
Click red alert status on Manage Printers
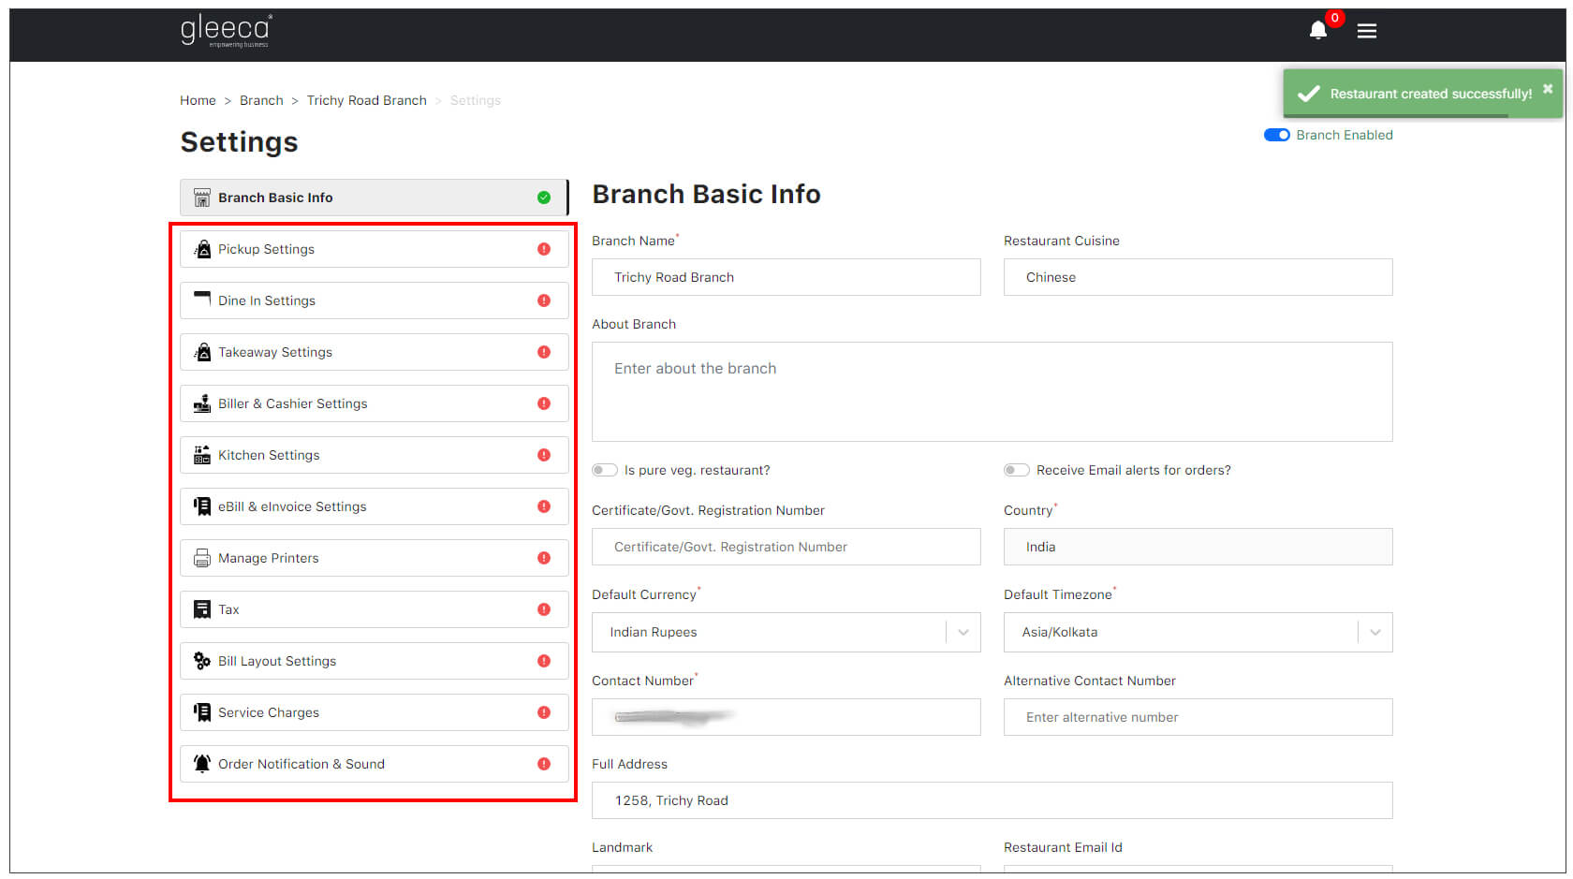click(544, 558)
